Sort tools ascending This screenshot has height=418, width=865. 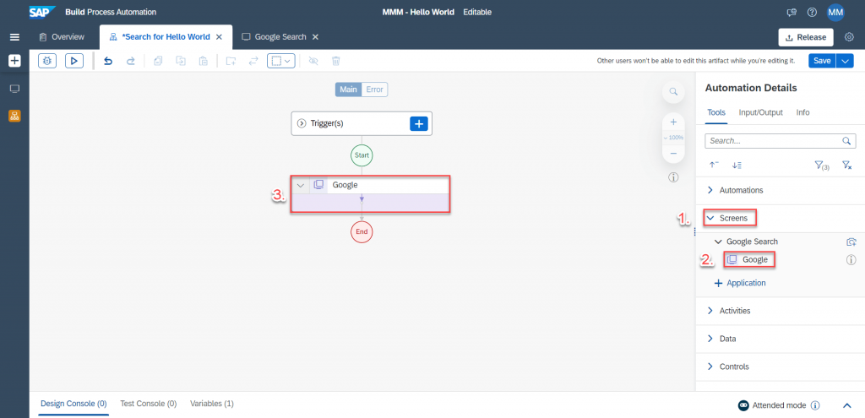coord(714,165)
